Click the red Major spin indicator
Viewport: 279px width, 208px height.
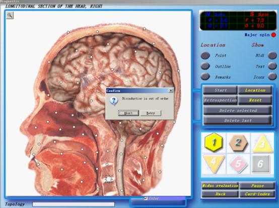click(273, 35)
